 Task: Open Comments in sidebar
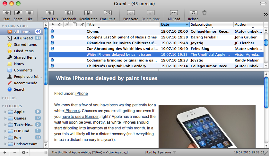(22, 70)
